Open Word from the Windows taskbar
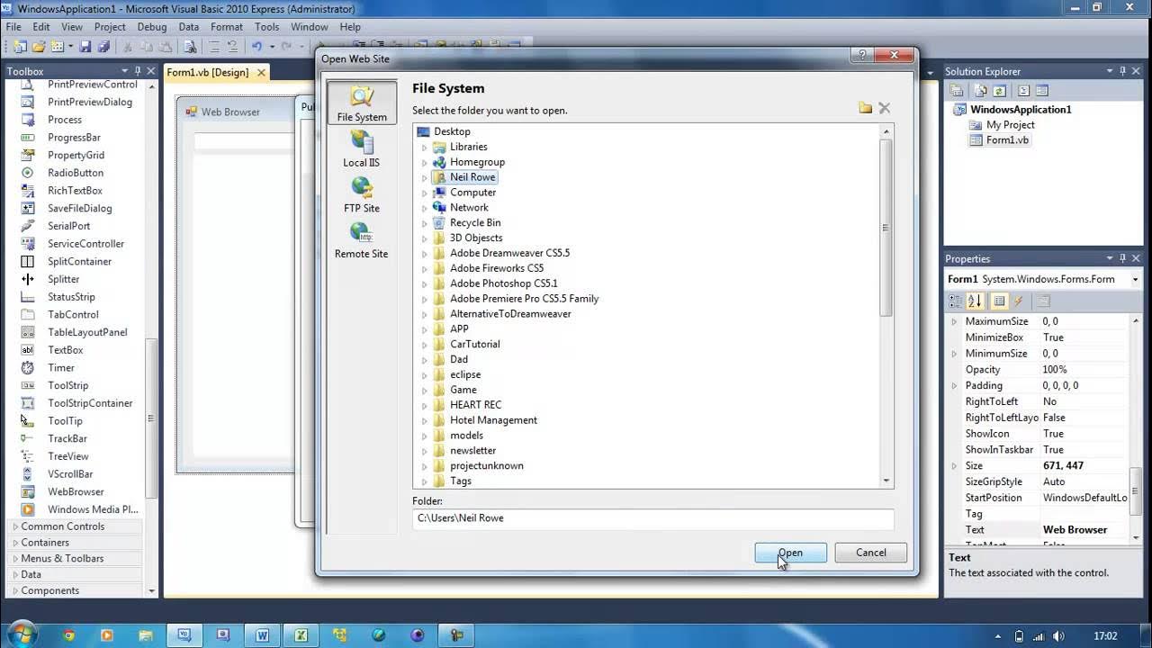Viewport: 1152px width, 648px height. 262,635
